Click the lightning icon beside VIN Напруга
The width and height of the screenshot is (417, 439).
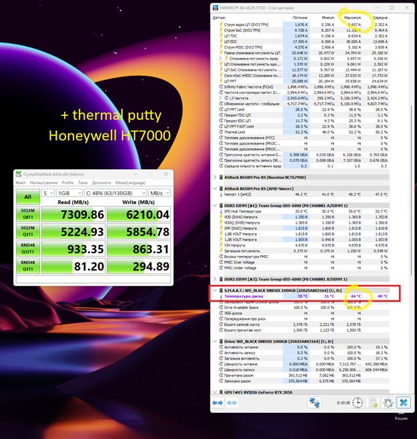tap(221, 245)
